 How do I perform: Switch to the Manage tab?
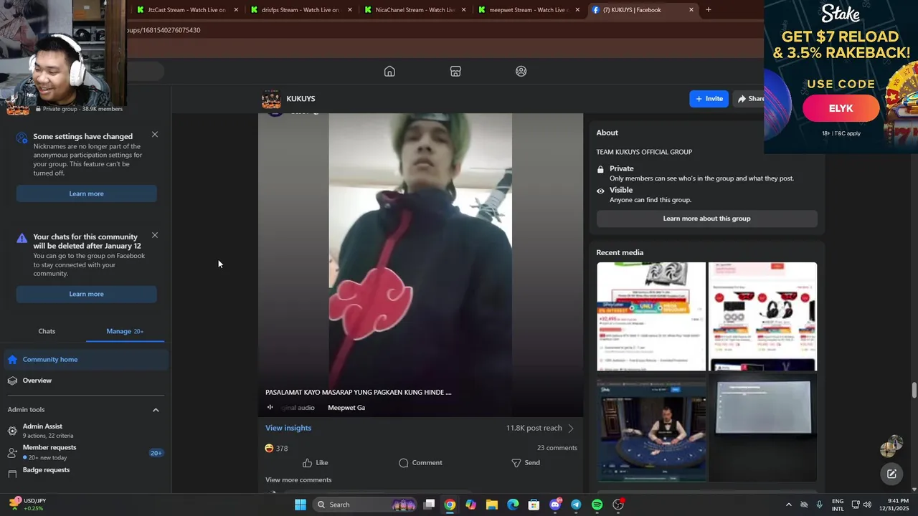pyautogui.click(x=125, y=331)
